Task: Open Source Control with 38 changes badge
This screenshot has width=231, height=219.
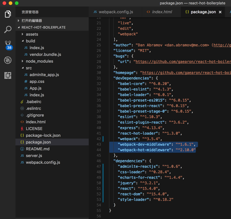Action: pyautogui.click(x=8, y=45)
